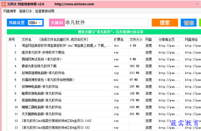The image size is (201, 131).
Task: Select file 英雄联萌电脑版-非凡软件站
Action: 41,100
